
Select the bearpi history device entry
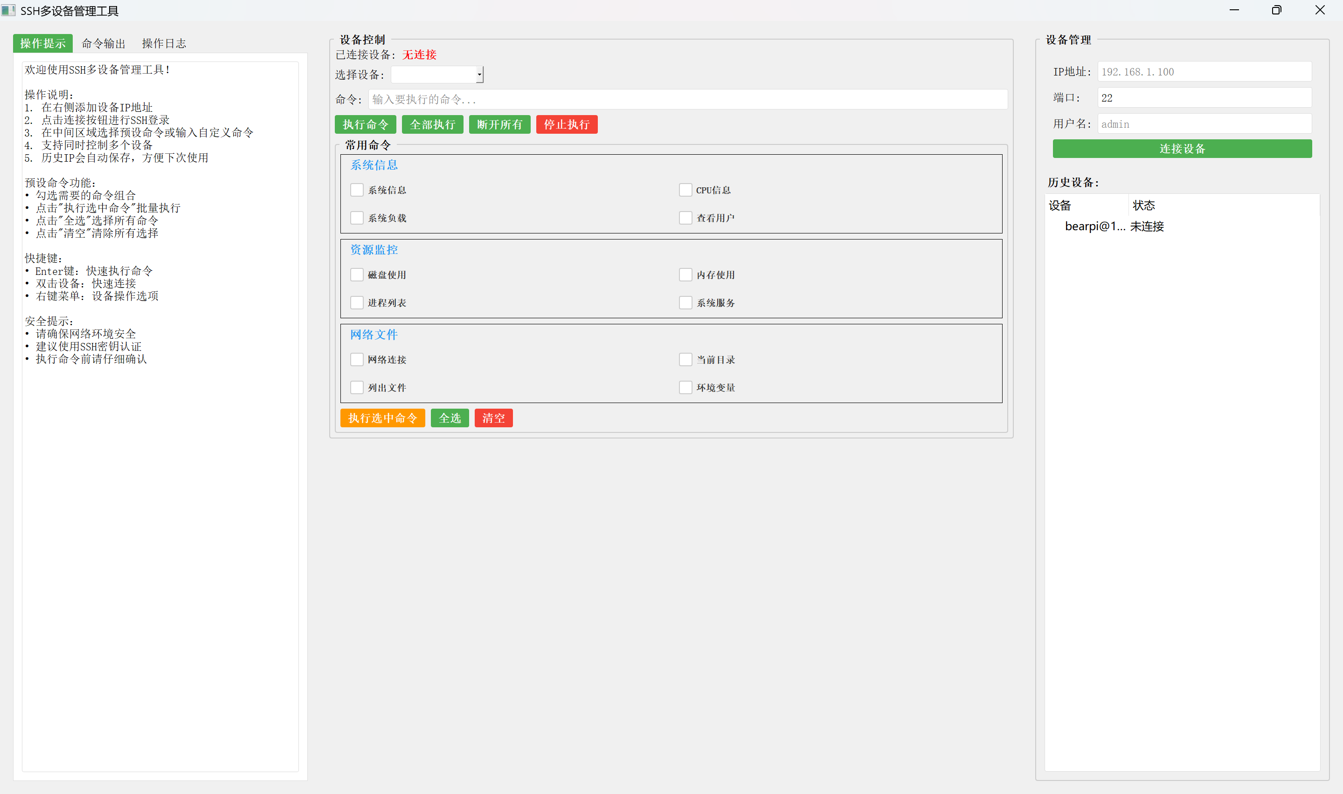pos(1094,226)
